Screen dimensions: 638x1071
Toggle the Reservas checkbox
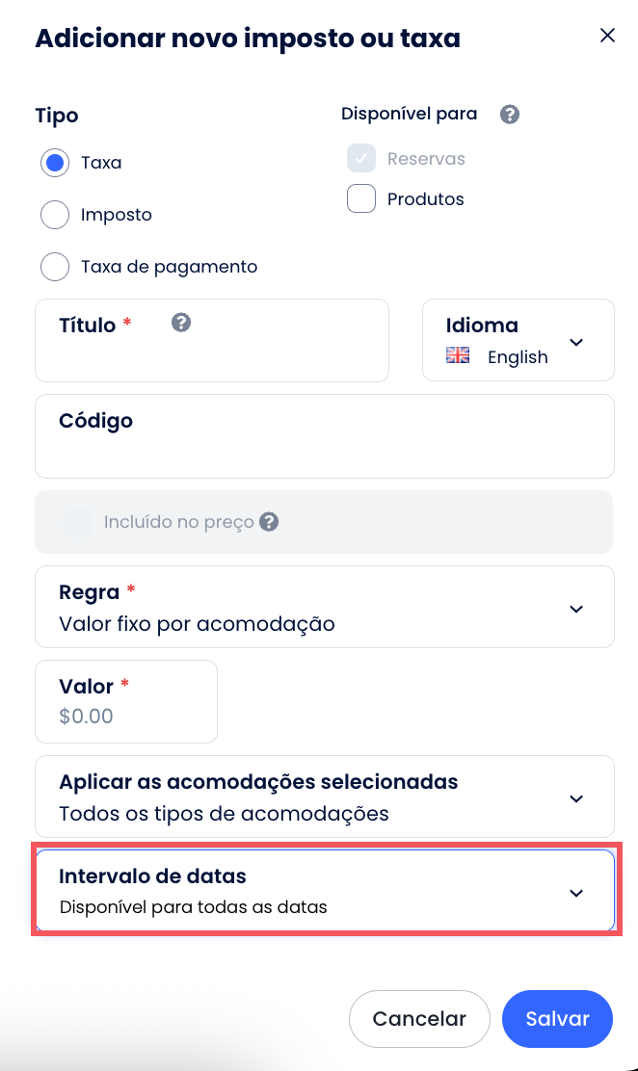361,159
